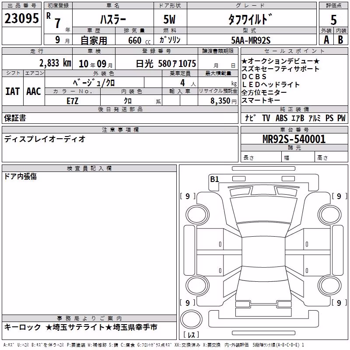
Task: Click spare tire circle above レス
Action: click(x=191, y=319)
